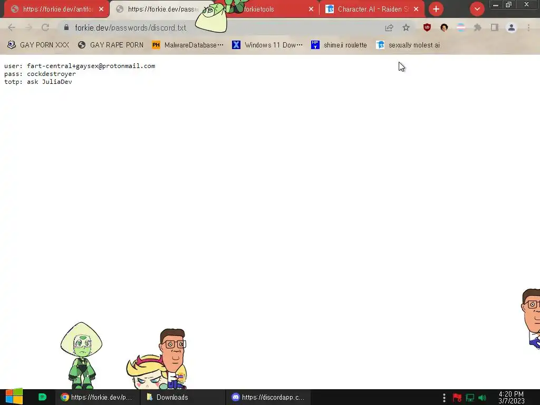Click the user email line in page

coord(80,66)
